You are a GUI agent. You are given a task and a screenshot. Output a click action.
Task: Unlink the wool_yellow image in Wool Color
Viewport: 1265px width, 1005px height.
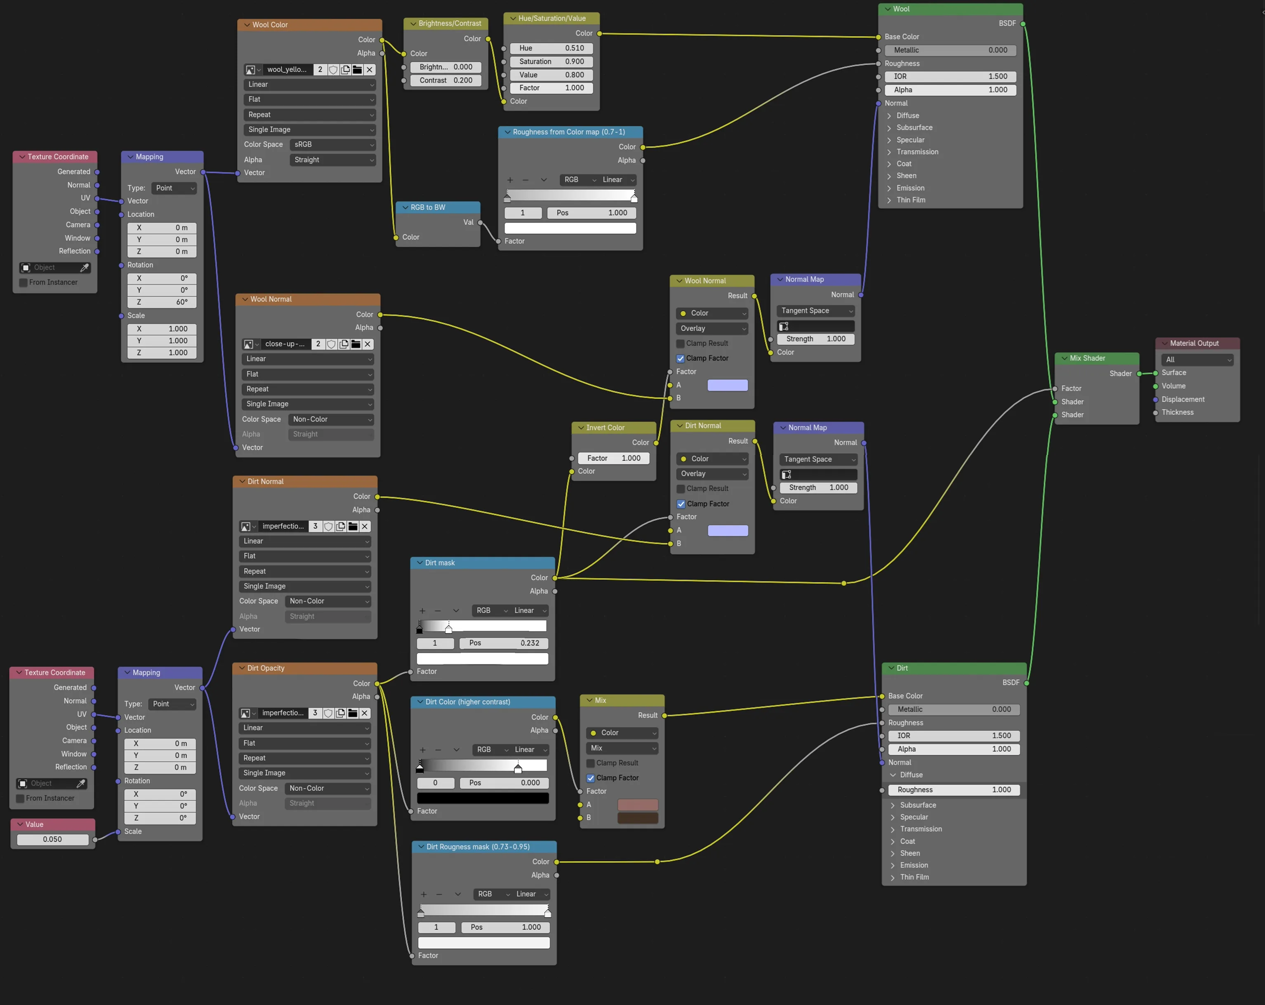tap(370, 69)
